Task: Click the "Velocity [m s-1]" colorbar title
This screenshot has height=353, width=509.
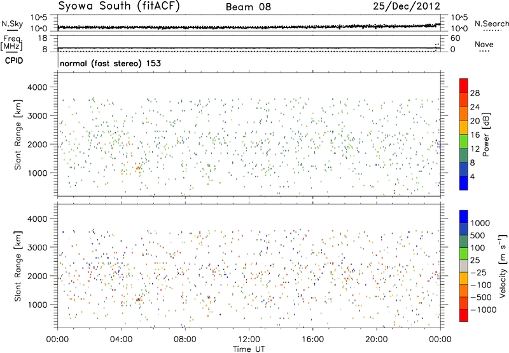Action: (x=503, y=266)
